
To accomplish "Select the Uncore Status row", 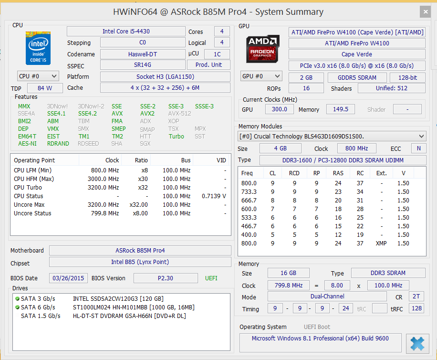I will click(120, 213).
